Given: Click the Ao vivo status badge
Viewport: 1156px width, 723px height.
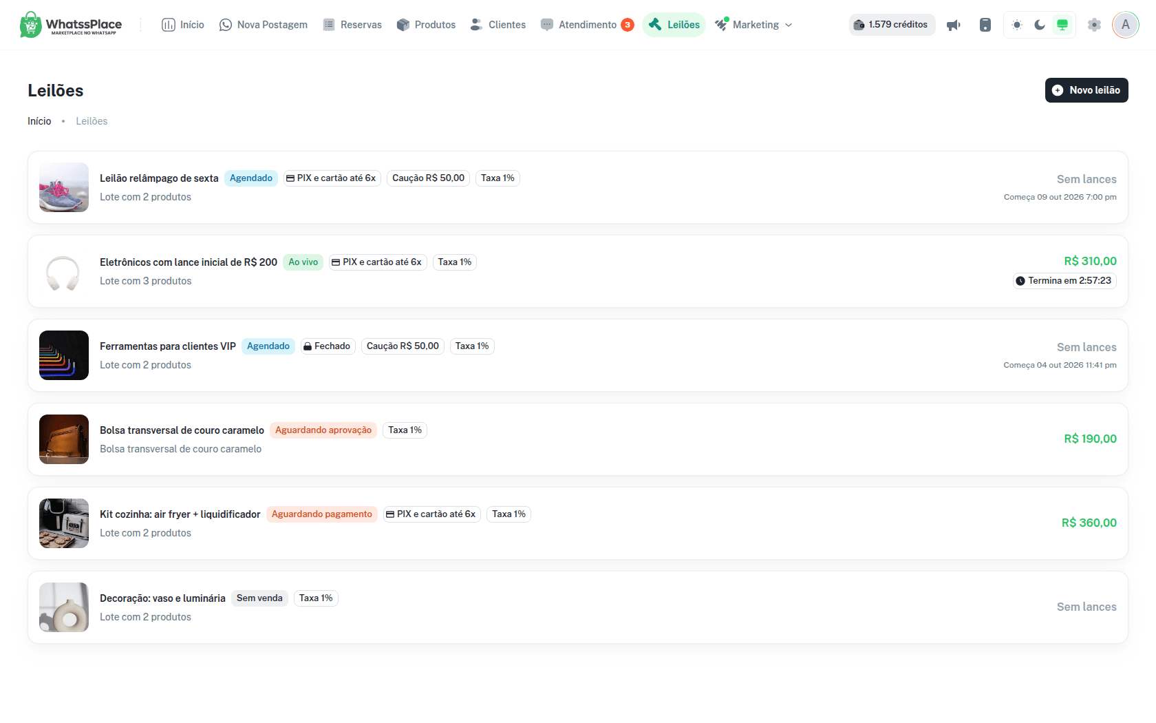Looking at the screenshot, I should [303, 262].
